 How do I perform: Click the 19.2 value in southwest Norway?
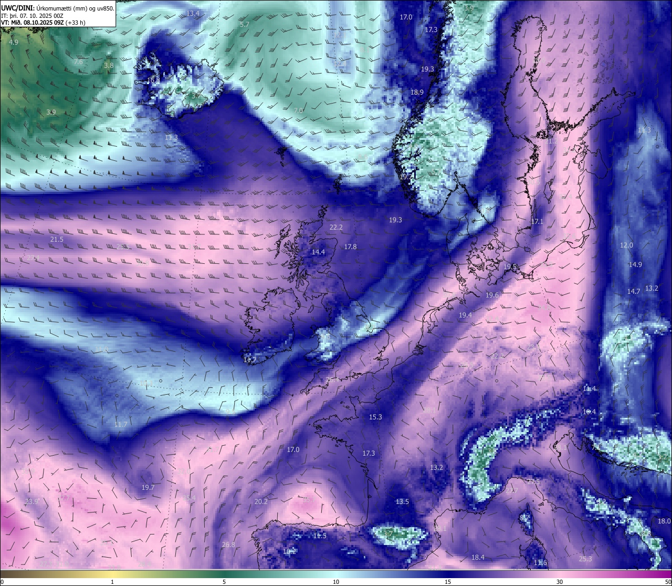406,177
